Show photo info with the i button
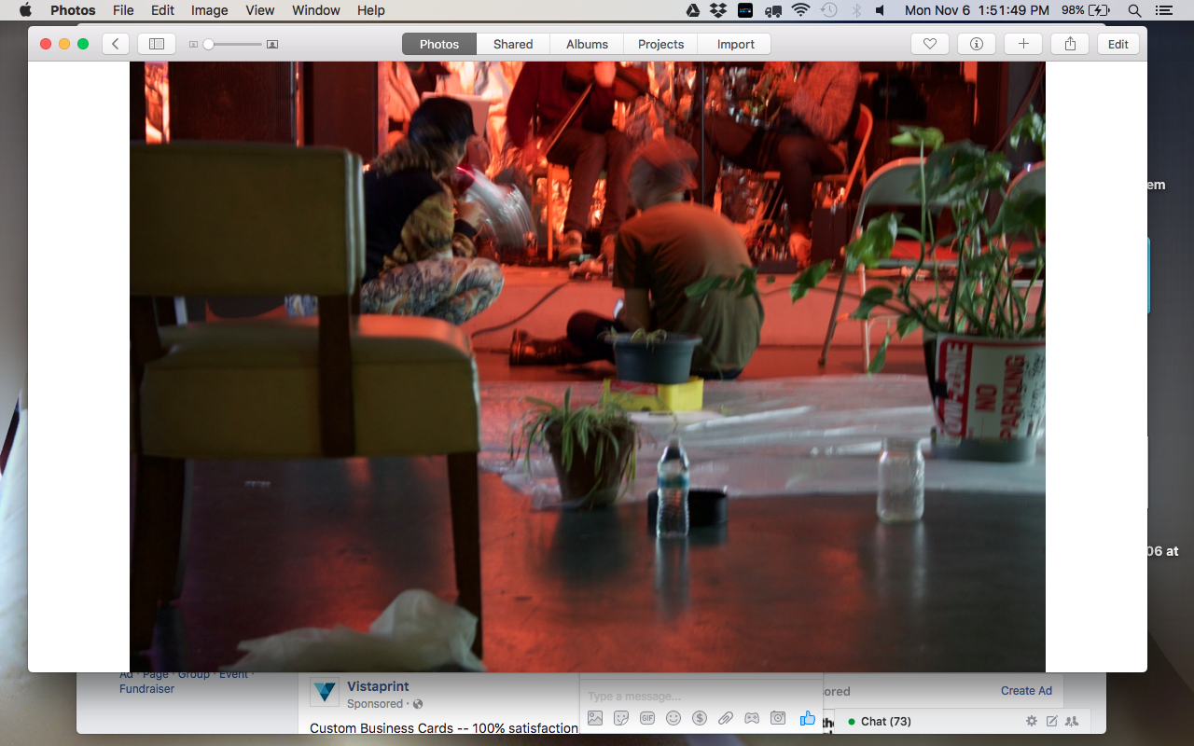Viewport: 1194px width, 746px height. (977, 44)
